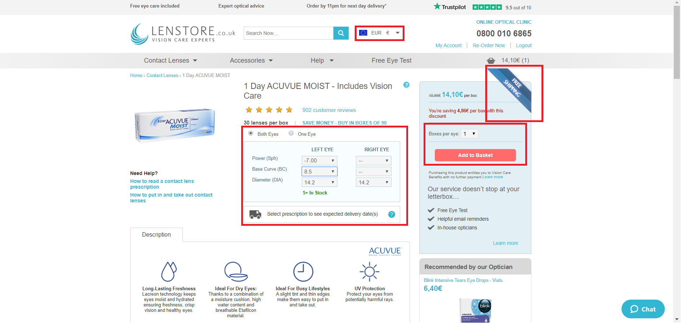Click the Logout link
681x323 pixels.
(523, 45)
